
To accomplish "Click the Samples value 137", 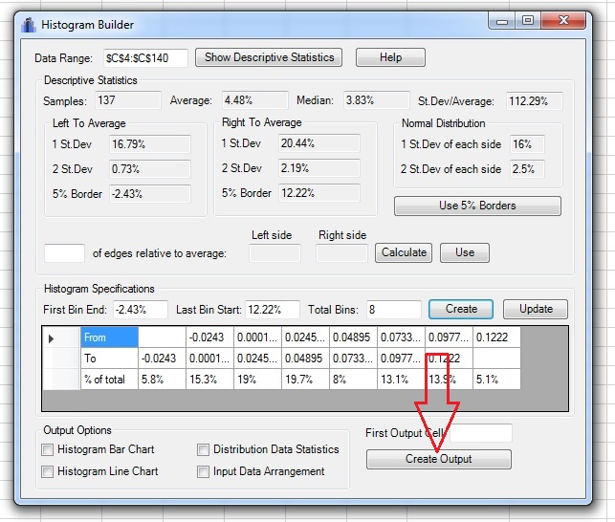I will [128, 100].
